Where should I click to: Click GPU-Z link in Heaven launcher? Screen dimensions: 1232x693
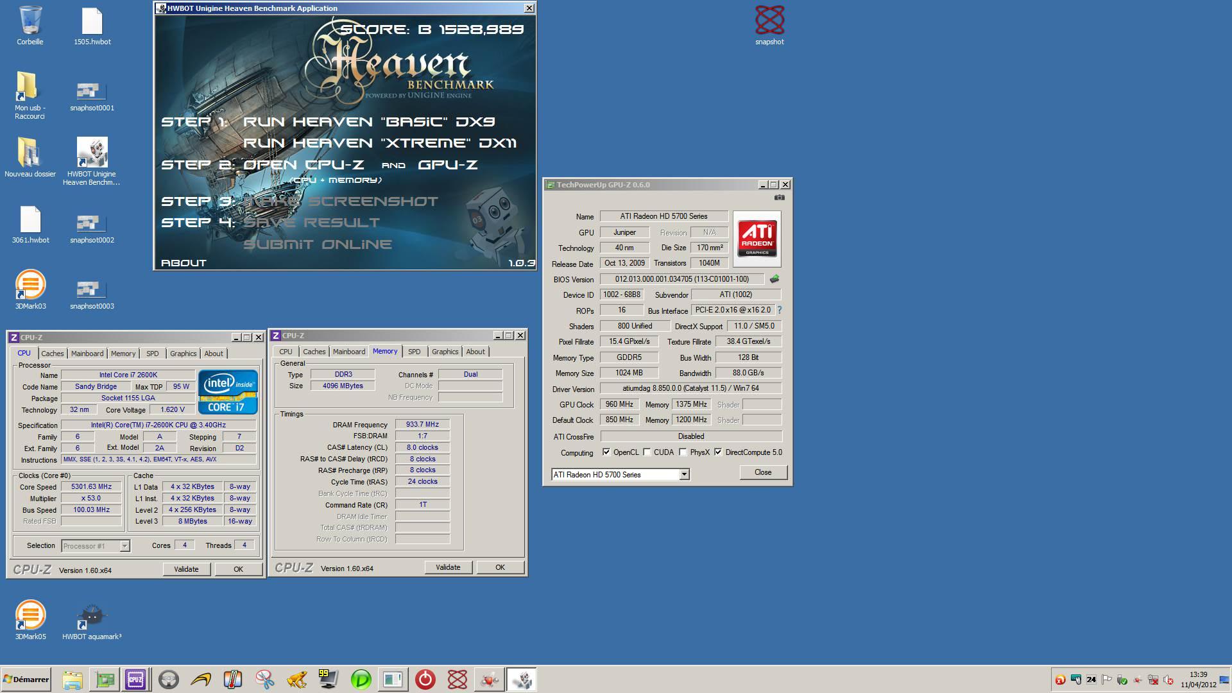click(x=448, y=165)
